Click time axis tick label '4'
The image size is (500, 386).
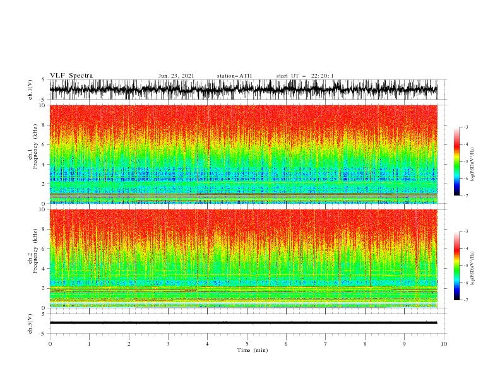pyautogui.click(x=208, y=344)
